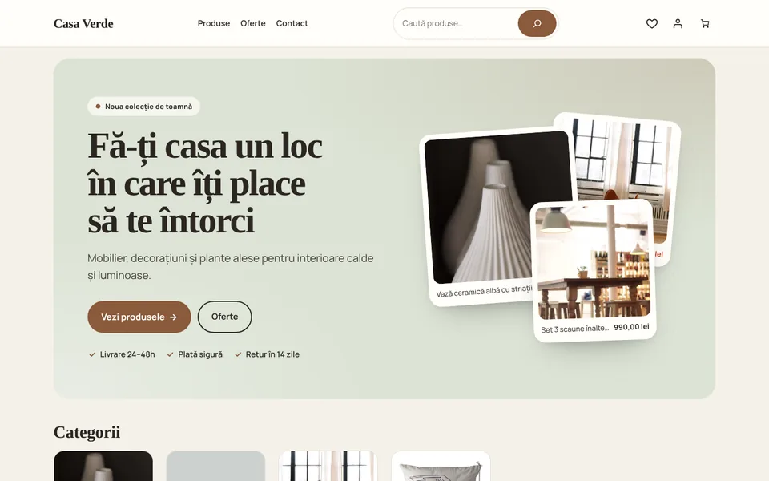
Task: Select the 990,00 lei price label
Action: 631,327
